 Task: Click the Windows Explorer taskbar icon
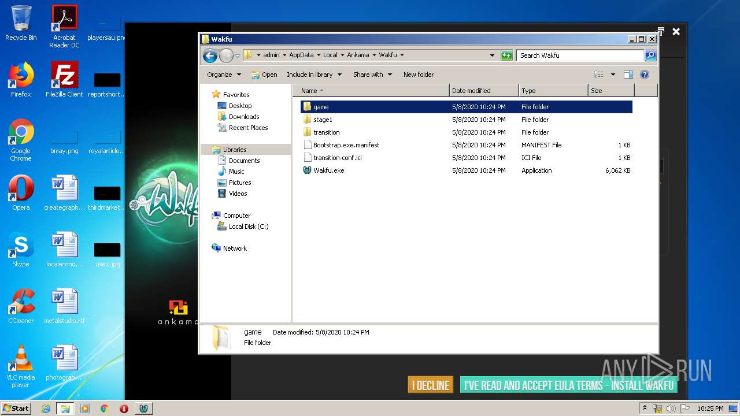click(x=65, y=408)
